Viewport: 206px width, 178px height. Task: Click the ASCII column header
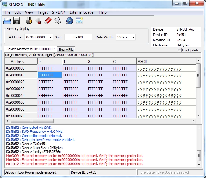point(166,61)
